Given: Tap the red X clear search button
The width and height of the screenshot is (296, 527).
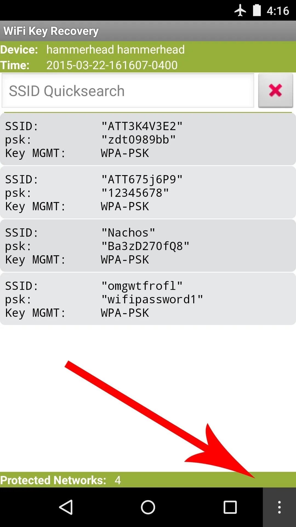Looking at the screenshot, I should point(275,90).
